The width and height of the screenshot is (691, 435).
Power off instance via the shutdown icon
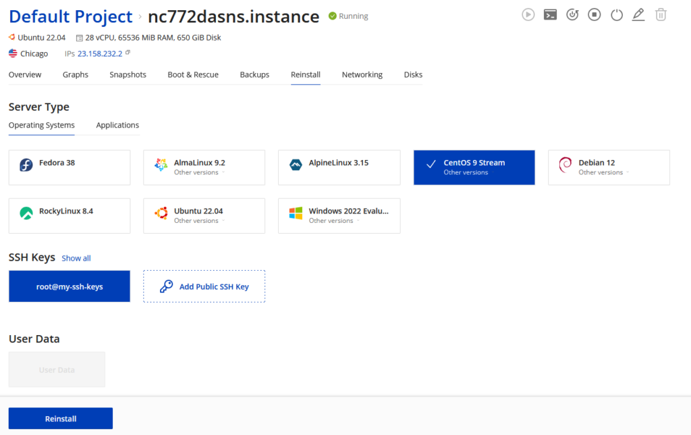617,14
